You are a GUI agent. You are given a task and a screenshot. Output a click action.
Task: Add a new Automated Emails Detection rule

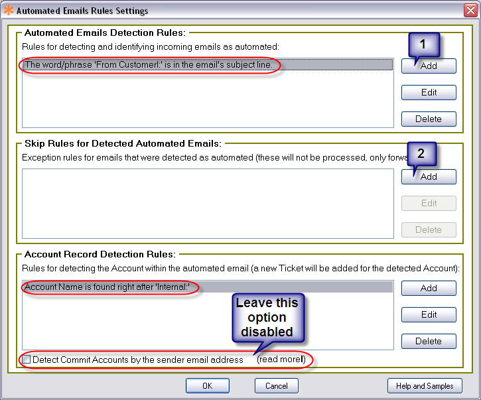pyautogui.click(x=429, y=66)
